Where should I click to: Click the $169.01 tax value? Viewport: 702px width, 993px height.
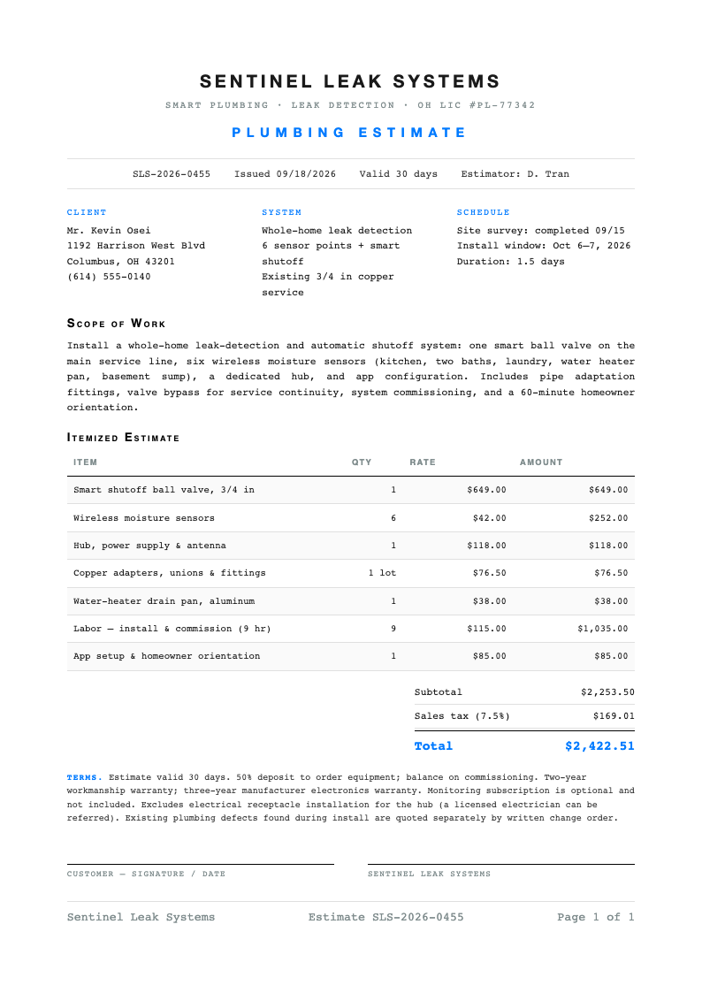(614, 716)
